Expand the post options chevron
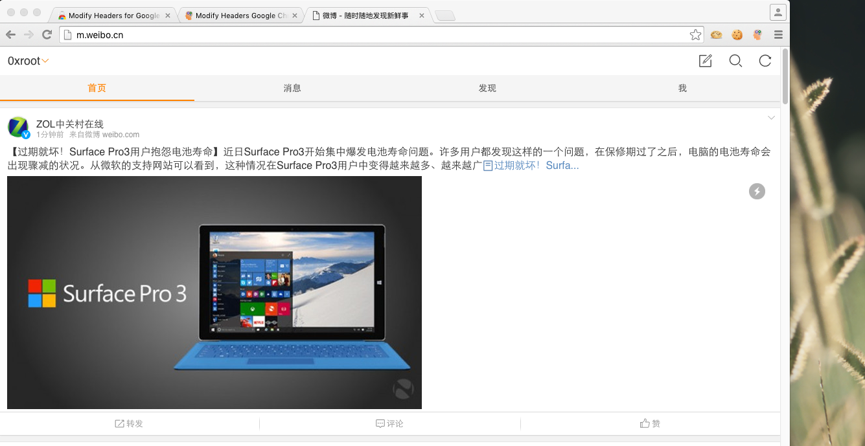The height and width of the screenshot is (446, 865). pyautogui.click(x=771, y=118)
